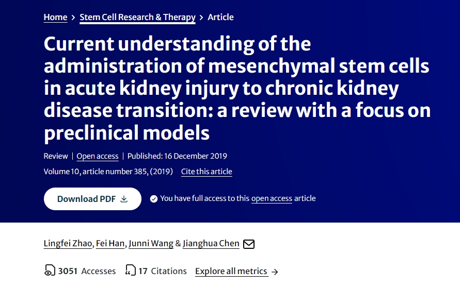Open the Explore all metrics link
460x288 pixels.
[231, 271]
